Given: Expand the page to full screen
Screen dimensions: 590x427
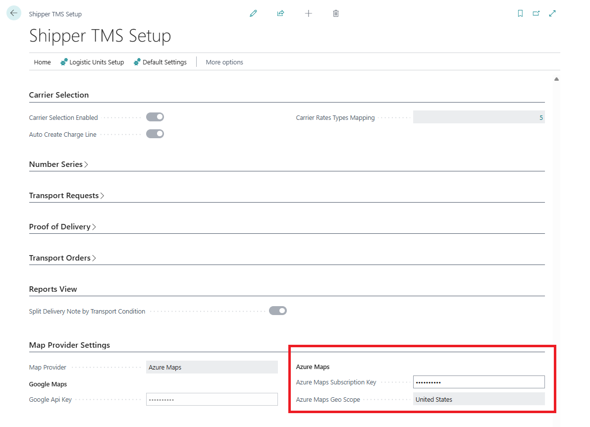Looking at the screenshot, I should tap(552, 13).
